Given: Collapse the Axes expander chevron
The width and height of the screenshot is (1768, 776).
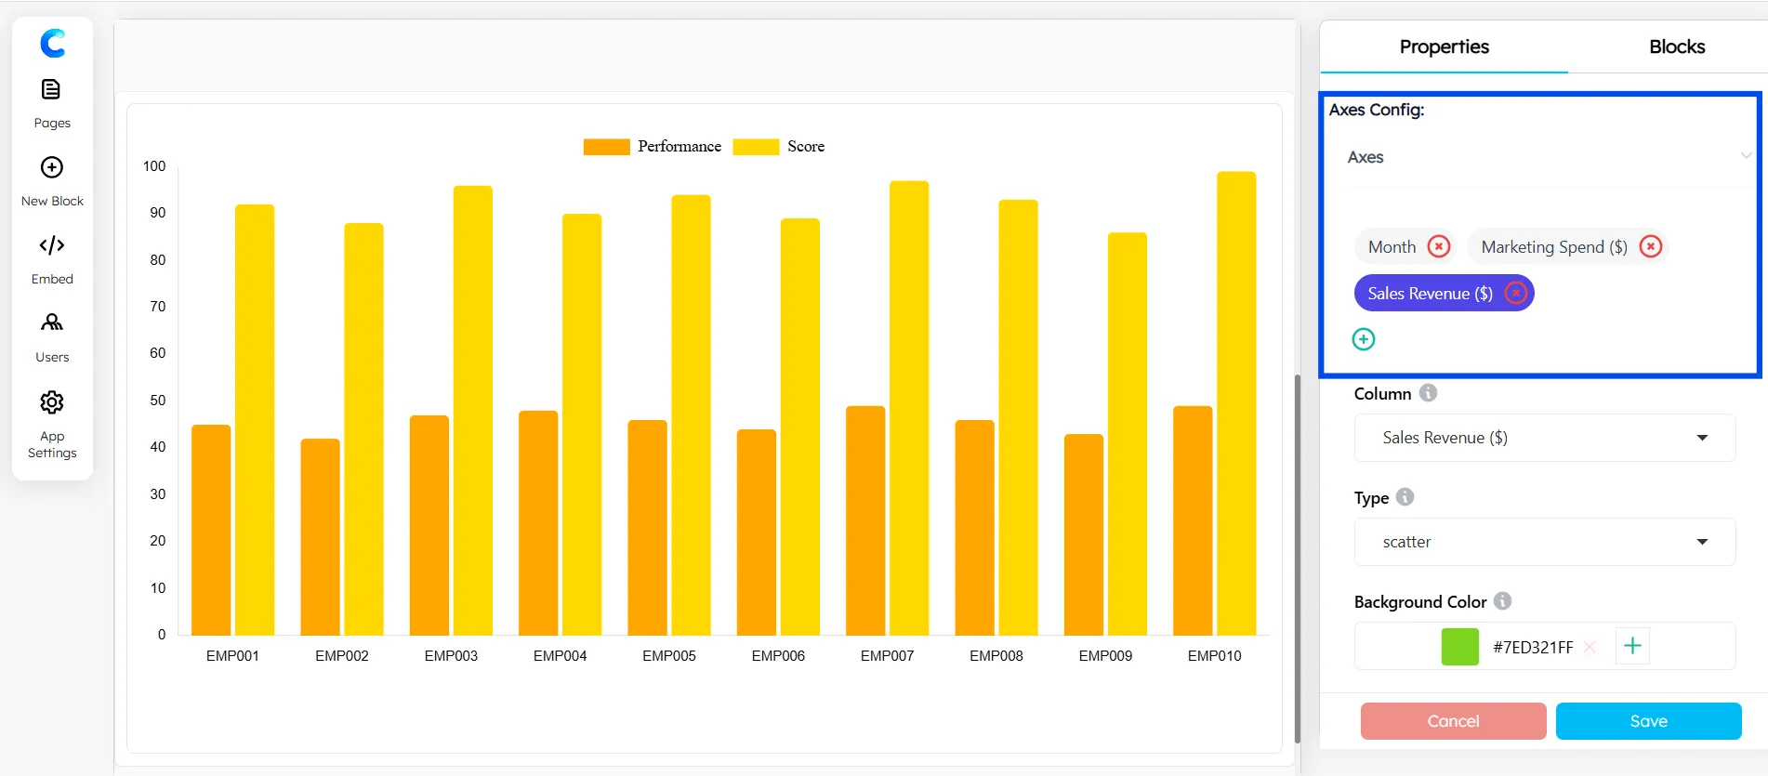Looking at the screenshot, I should (1746, 156).
